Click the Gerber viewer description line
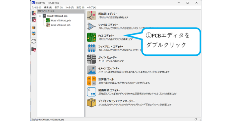 111,61
